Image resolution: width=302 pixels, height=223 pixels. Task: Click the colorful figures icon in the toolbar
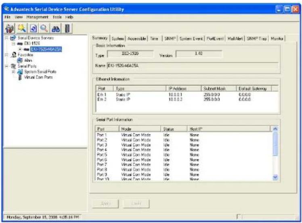[x=10, y=29]
